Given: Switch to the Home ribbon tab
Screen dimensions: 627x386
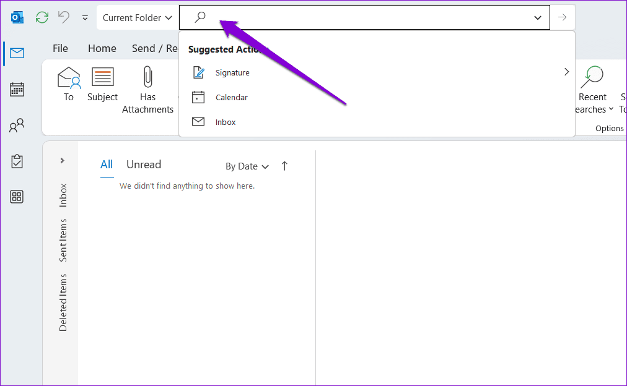Looking at the screenshot, I should click(102, 48).
